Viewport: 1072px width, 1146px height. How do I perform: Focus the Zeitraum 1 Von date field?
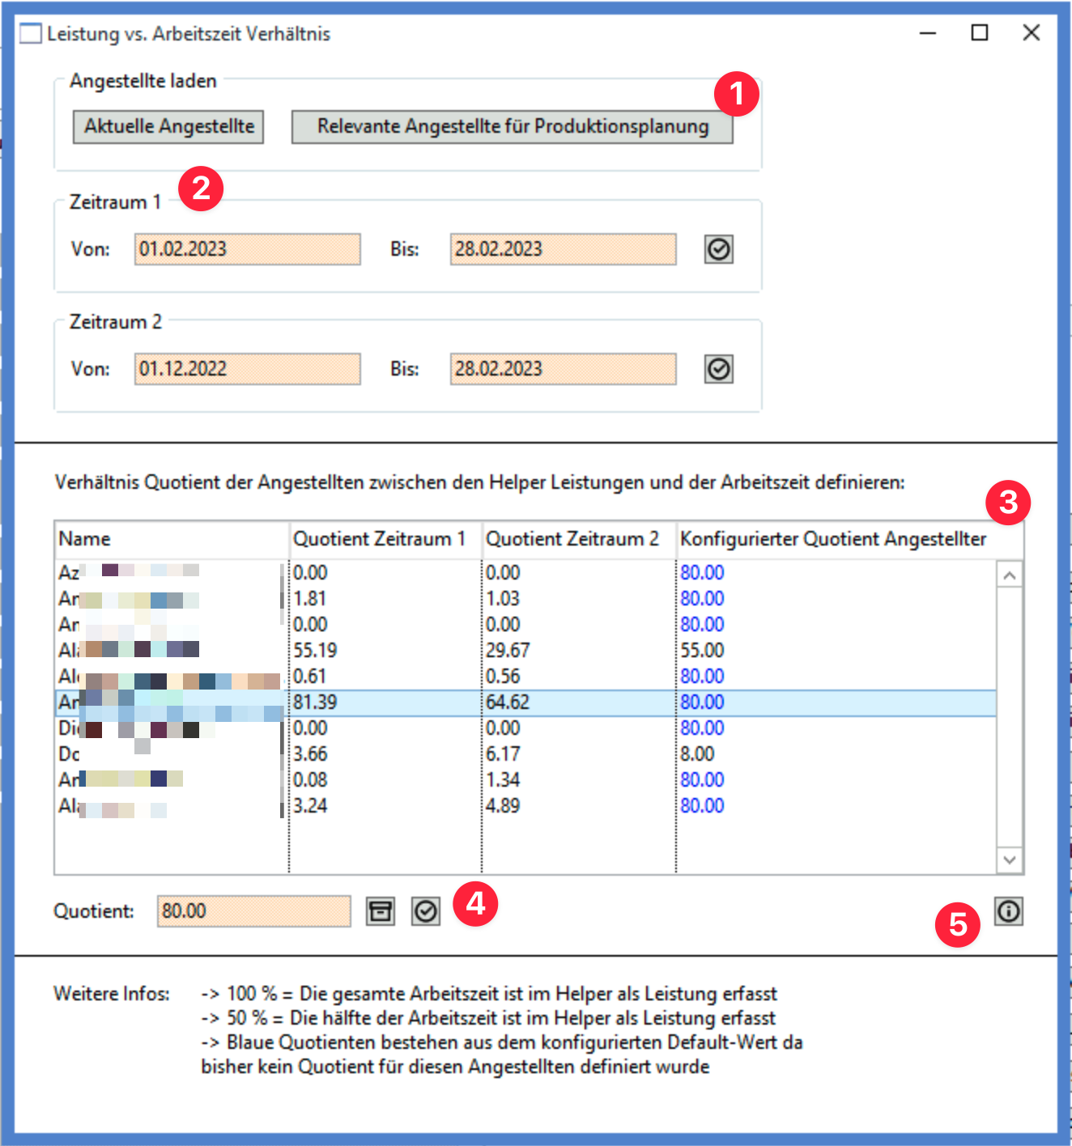tap(247, 249)
